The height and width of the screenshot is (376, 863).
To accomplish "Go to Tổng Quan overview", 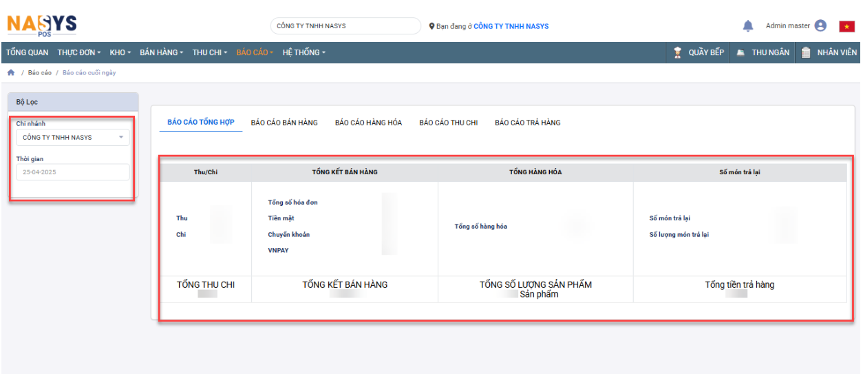I will click(x=28, y=52).
